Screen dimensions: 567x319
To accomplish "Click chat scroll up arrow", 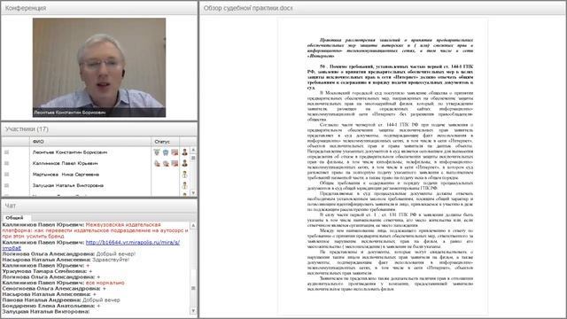I will (193, 225).
